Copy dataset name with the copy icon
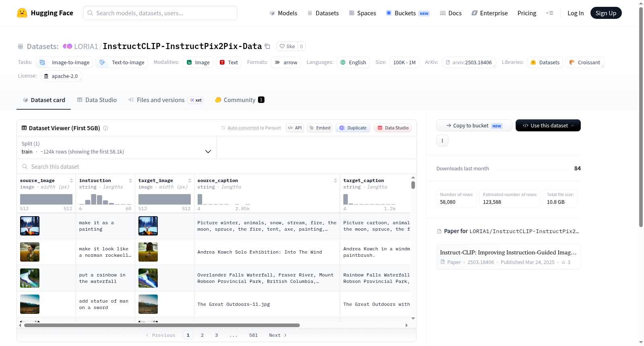This screenshot has height=346, width=644. (x=267, y=46)
